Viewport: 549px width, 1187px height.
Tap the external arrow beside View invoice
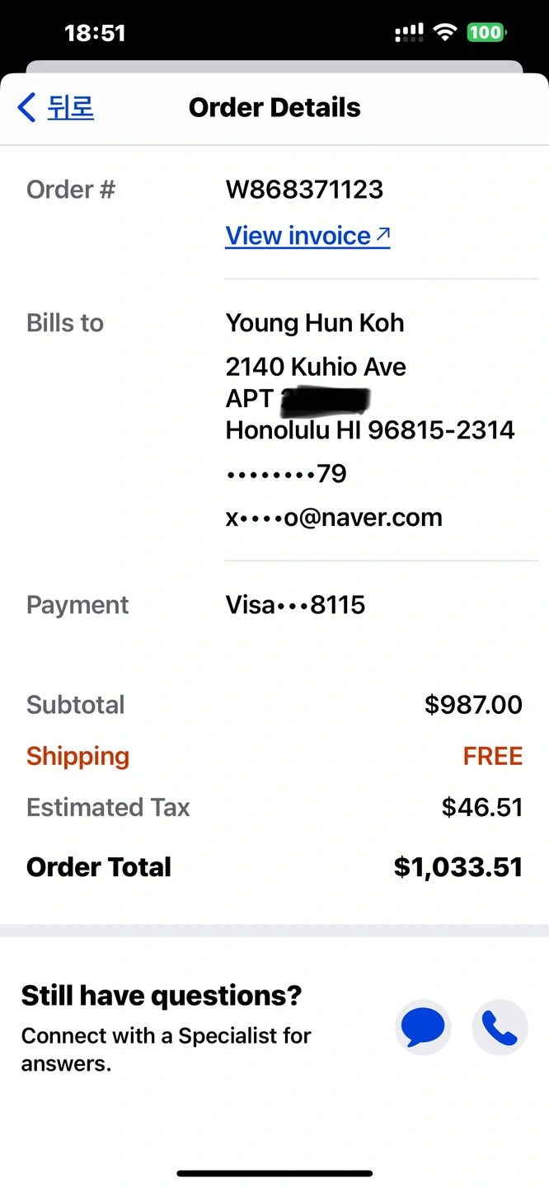(382, 235)
